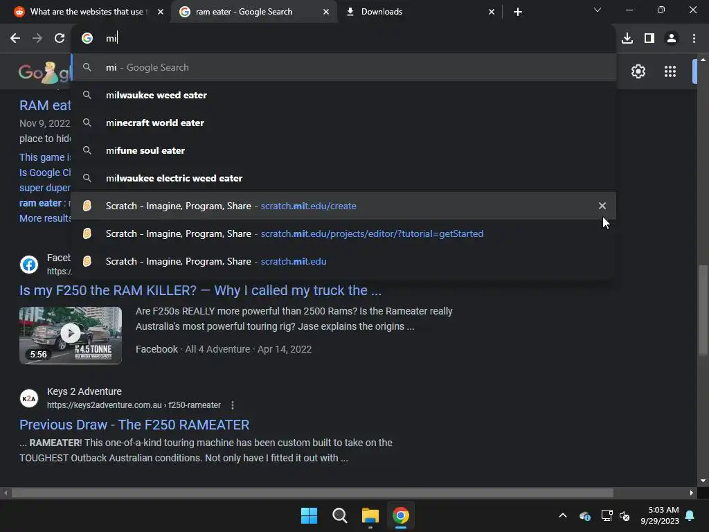The height and width of the screenshot is (532, 709).
Task: Switch to the Downloads tab
Action: point(419,12)
